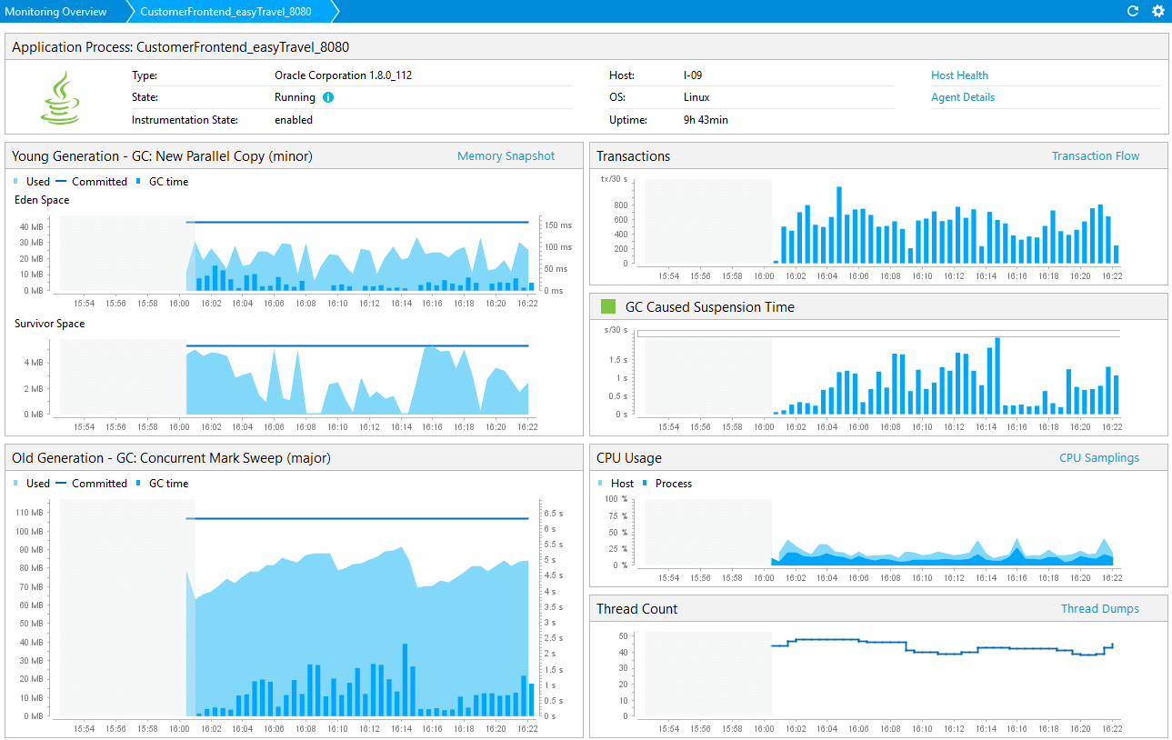Click the Instrumentation State enabled value
Image resolution: width=1172 pixels, height=740 pixels.
(x=294, y=120)
